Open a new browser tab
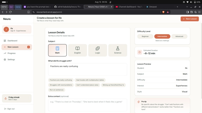 [x=177, y=7]
